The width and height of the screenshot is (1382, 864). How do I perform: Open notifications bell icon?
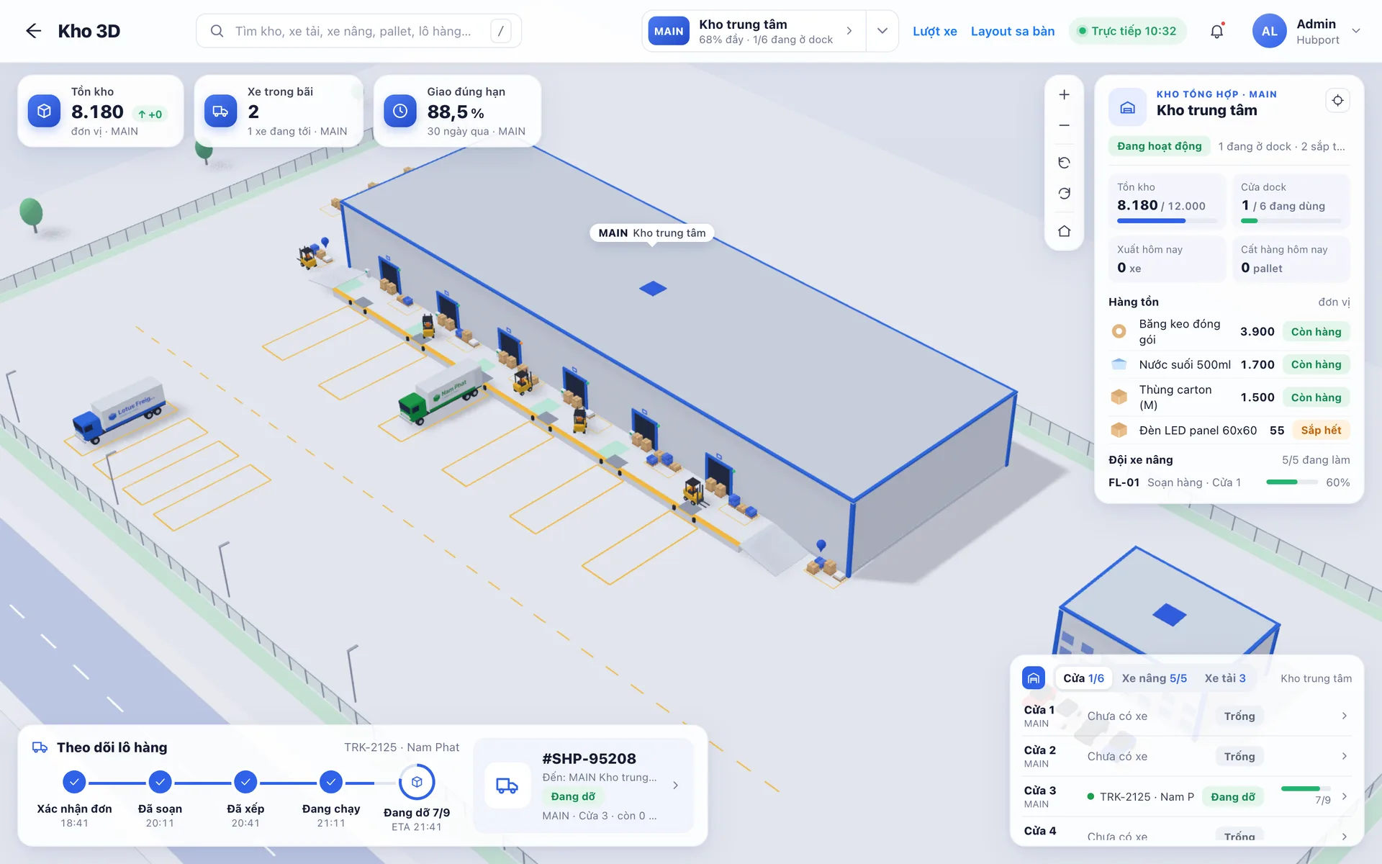1216,31
